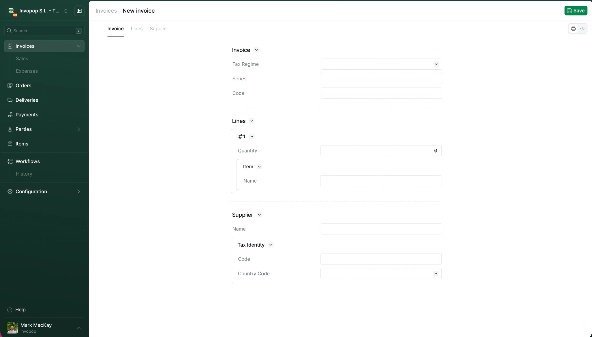Open Invoices breadcrumb link
592x337 pixels.
pos(106,11)
